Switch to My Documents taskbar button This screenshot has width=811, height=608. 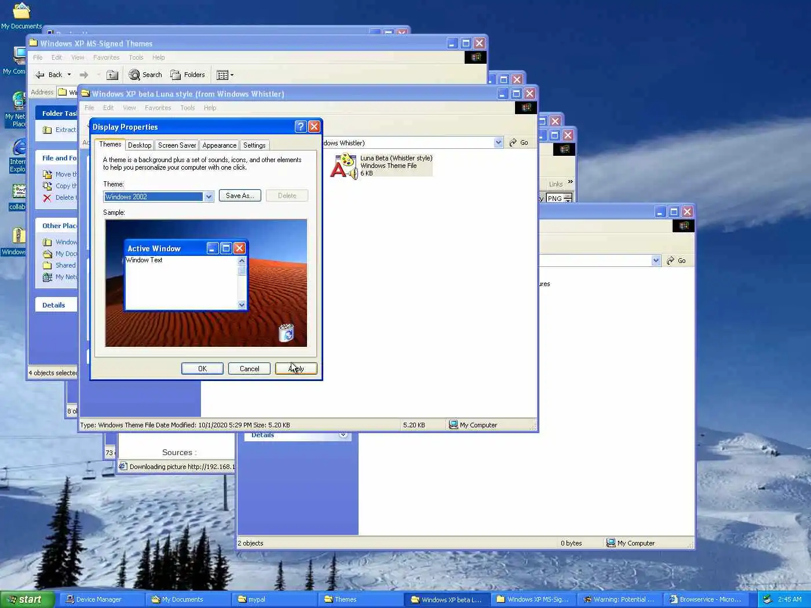pyautogui.click(x=189, y=599)
